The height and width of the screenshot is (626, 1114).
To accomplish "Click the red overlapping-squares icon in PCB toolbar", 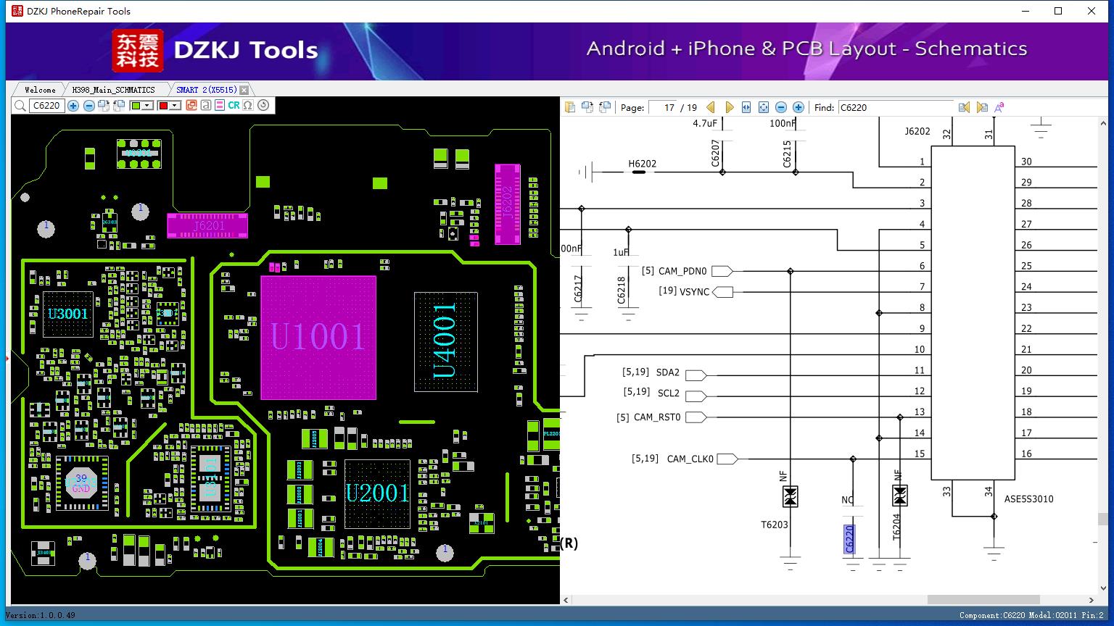I will (x=191, y=106).
